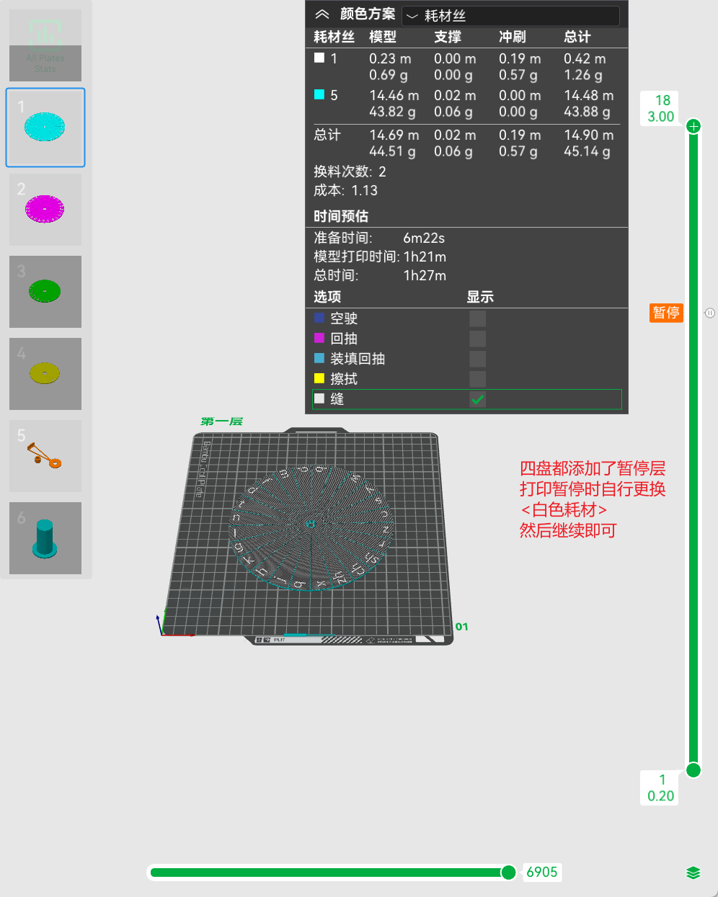Click the 缝 white legend color
The height and width of the screenshot is (897, 718).
click(319, 398)
